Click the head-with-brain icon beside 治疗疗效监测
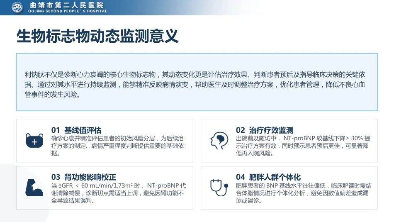This screenshot has height=222, width=394. pyautogui.click(x=219, y=141)
